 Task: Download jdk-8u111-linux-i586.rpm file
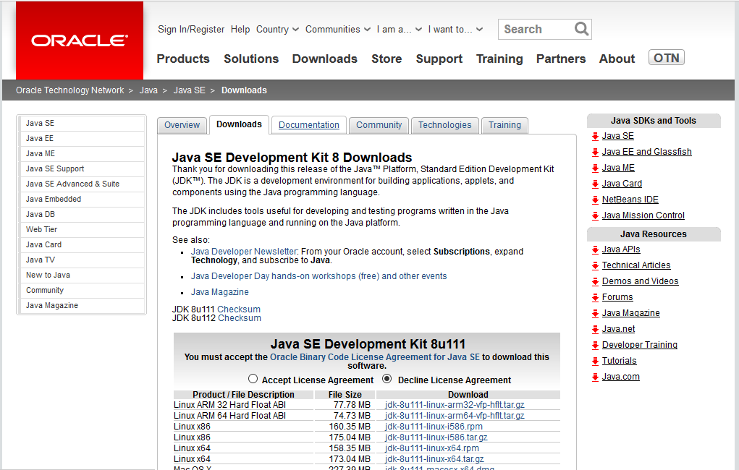pyautogui.click(x=434, y=427)
